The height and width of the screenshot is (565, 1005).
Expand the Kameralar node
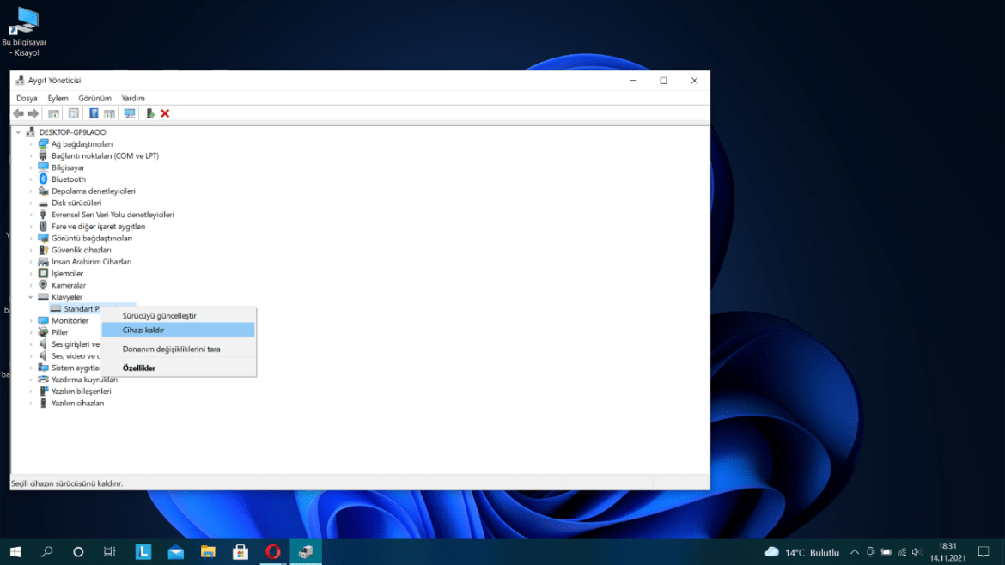31,285
